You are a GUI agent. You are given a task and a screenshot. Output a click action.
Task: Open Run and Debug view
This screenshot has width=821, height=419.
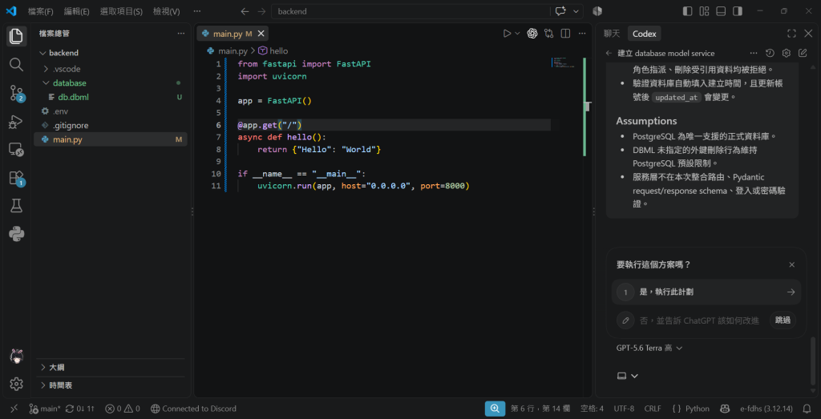tap(16, 122)
